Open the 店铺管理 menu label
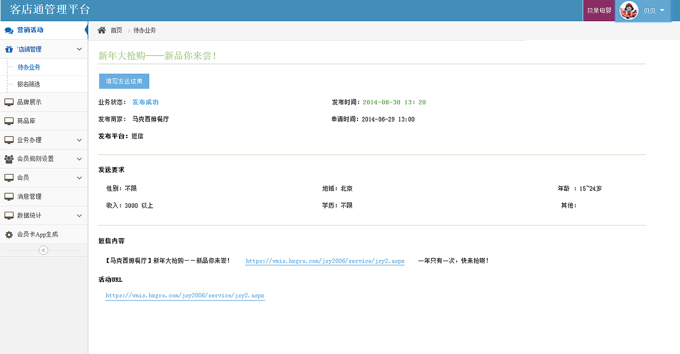This screenshot has height=354, width=680. click(29, 49)
